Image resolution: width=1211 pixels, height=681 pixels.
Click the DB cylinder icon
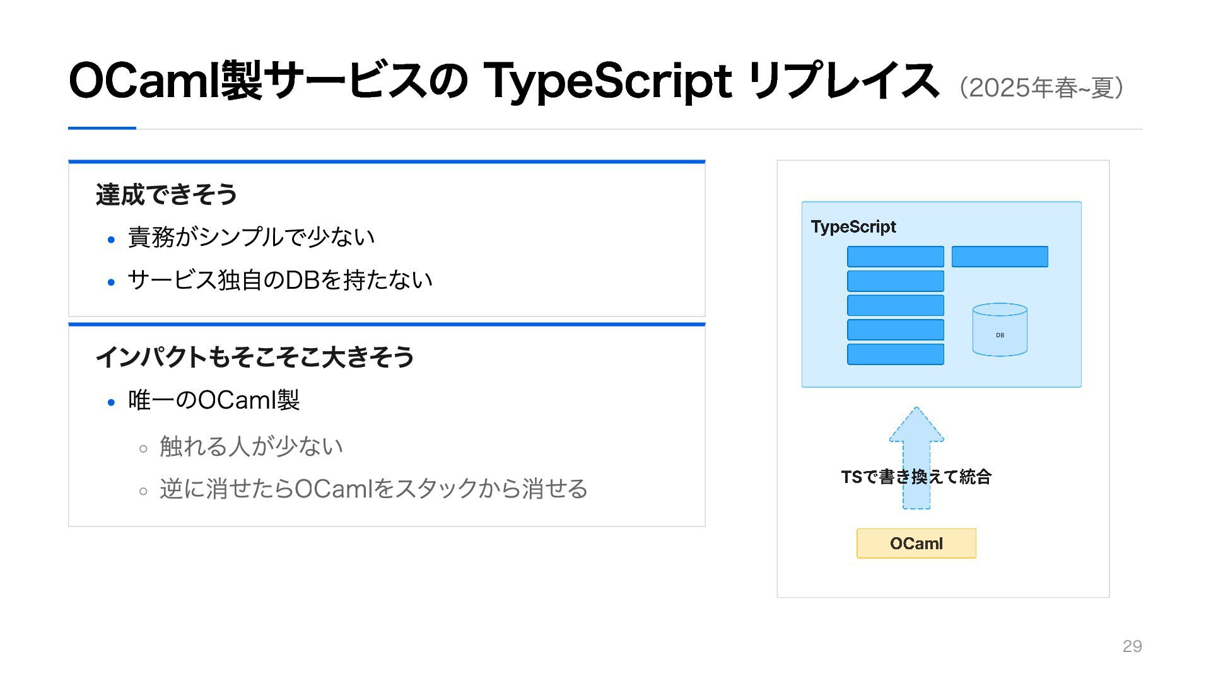pos(1000,330)
